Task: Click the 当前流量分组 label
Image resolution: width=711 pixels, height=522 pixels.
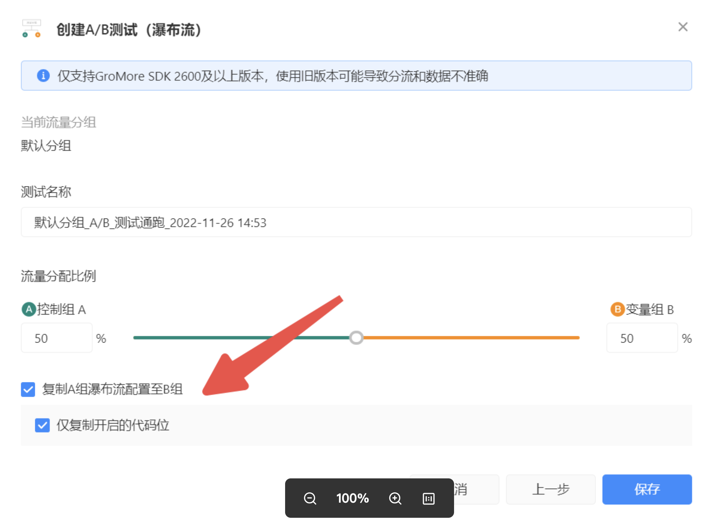Action: tap(58, 122)
